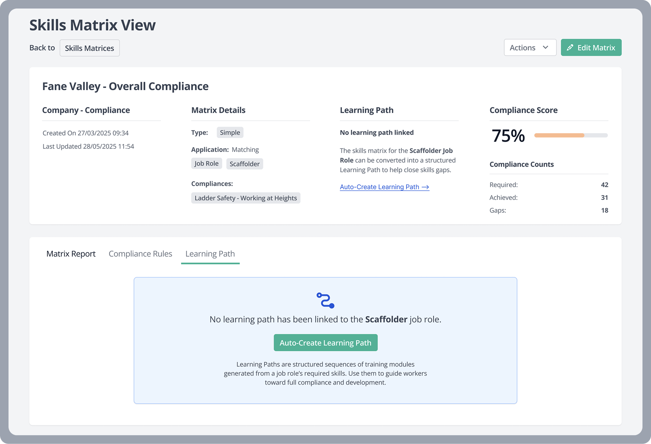
Task: Click the Job Role application tag
Action: pyautogui.click(x=206, y=163)
